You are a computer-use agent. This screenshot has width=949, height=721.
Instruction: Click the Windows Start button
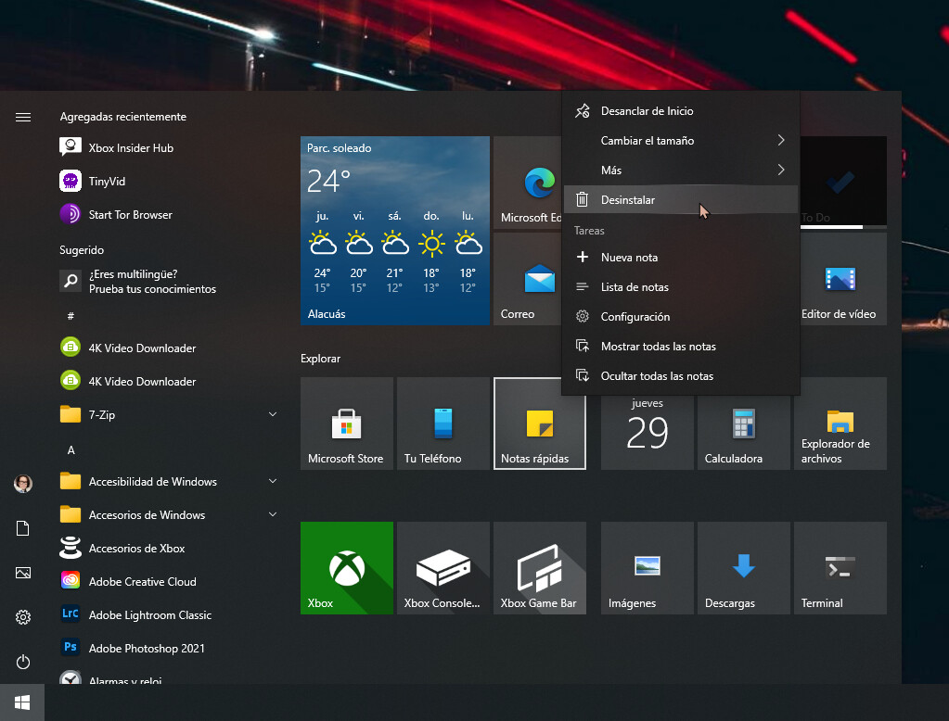[22, 702]
